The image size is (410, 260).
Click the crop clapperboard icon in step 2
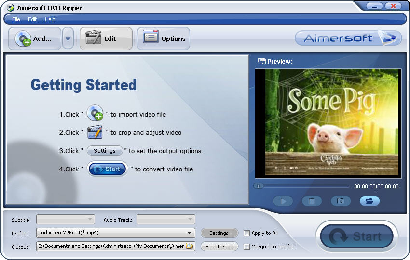(x=95, y=132)
